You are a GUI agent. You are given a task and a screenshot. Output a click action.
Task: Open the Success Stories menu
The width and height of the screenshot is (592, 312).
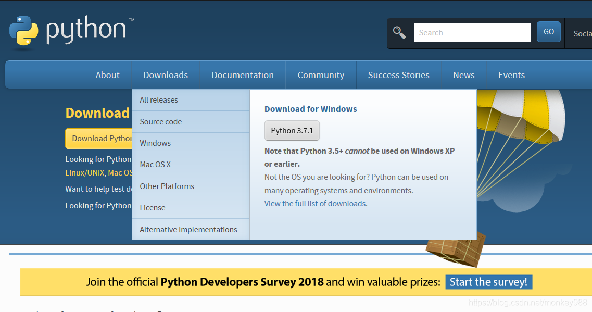(399, 75)
